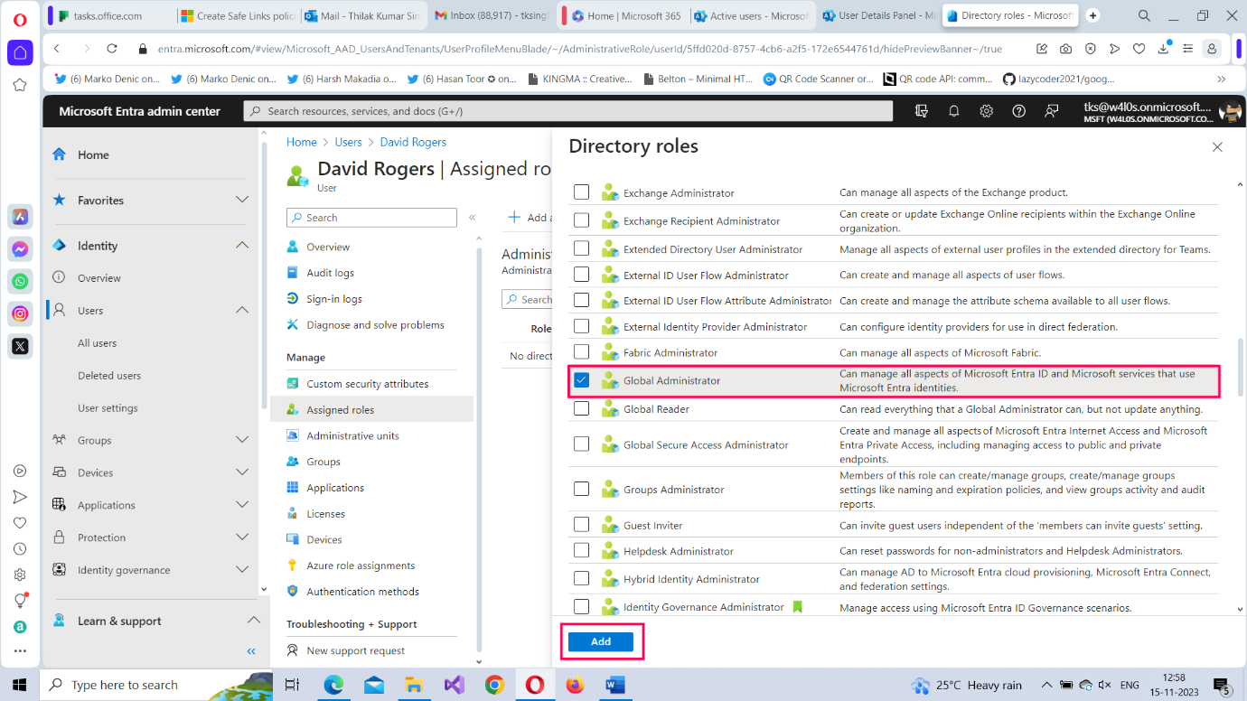The width and height of the screenshot is (1247, 701).
Task: Open the Entra settings gear
Action: pos(986,110)
